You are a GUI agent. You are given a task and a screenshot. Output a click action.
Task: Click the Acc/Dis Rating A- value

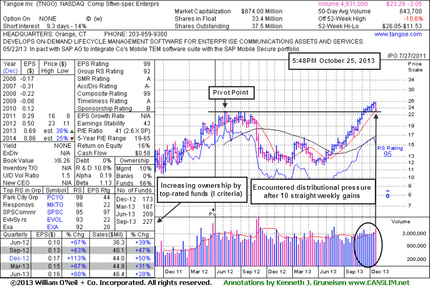147,86
